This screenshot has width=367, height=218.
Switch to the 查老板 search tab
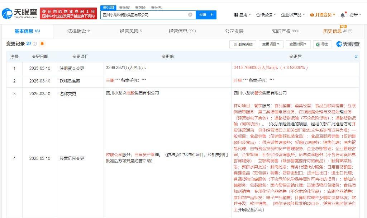[124, 8]
